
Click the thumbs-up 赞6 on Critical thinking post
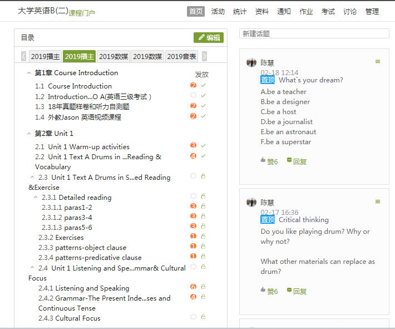(x=269, y=291)
